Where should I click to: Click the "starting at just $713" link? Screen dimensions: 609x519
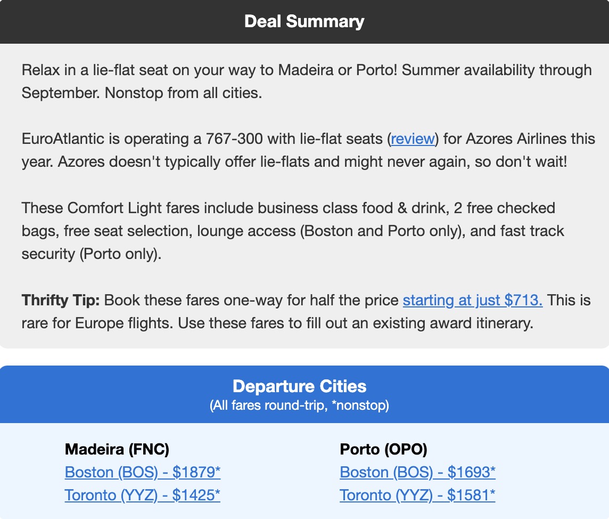click(x=472, y=300)
